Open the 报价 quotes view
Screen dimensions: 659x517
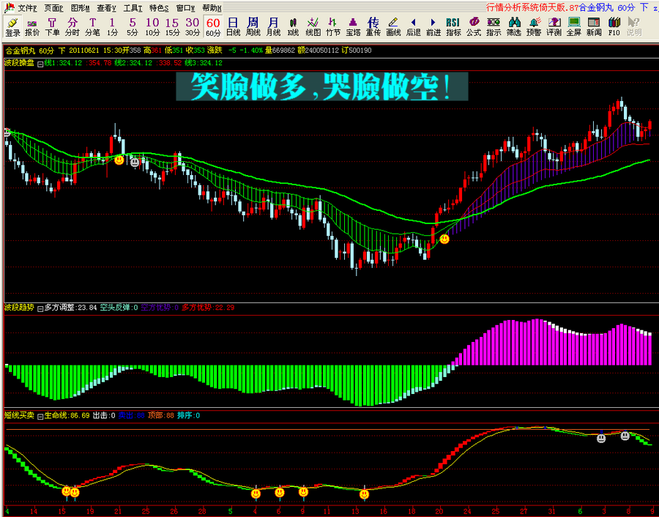(x=32, y=27)
